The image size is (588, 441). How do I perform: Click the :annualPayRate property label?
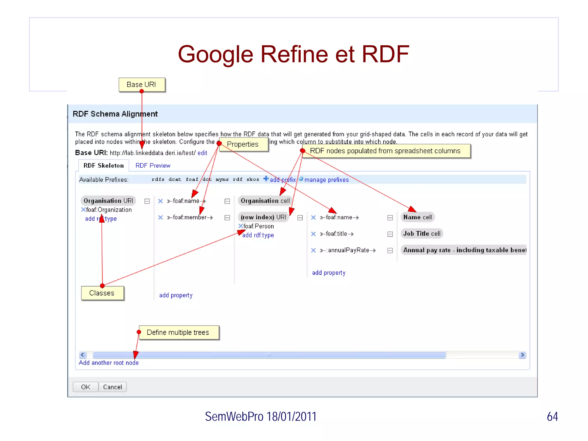[x=348, y=250]
